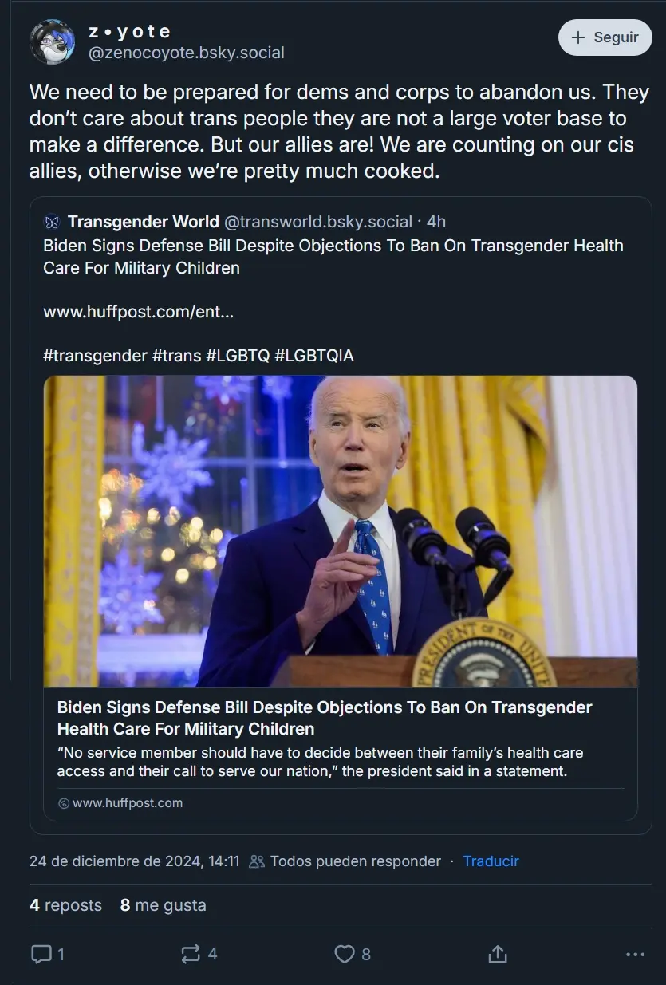666x985 pixels.
Task: Click the reply speech bubble icon
Action: pyautogui.click(x=41, y=954)
